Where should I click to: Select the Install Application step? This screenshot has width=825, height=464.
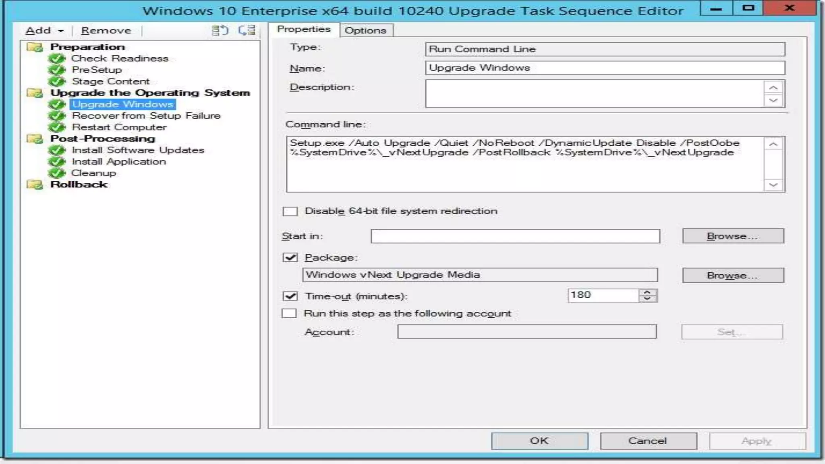click(119, 162)
